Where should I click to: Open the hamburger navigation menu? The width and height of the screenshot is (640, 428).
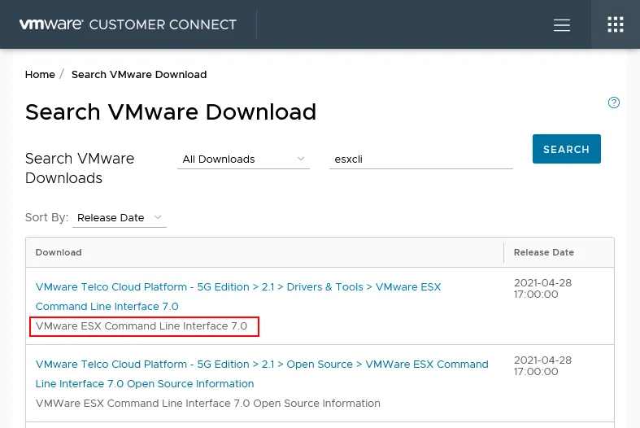tap(562, 25)
